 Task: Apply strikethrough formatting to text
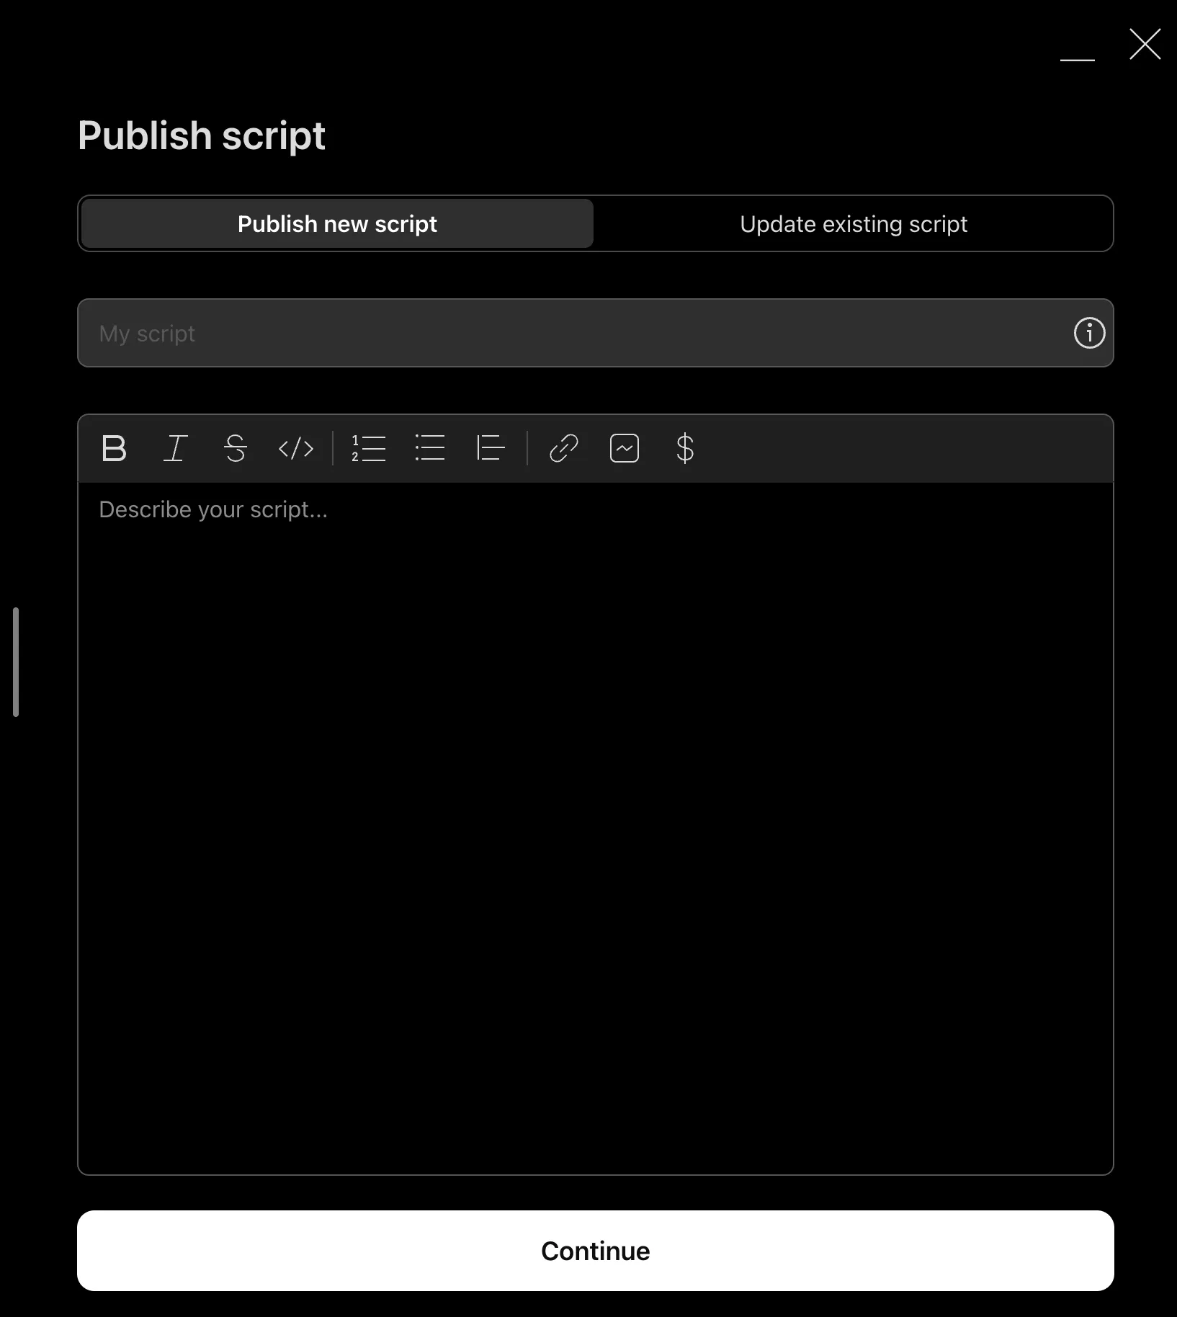click(x=236, y=448)
